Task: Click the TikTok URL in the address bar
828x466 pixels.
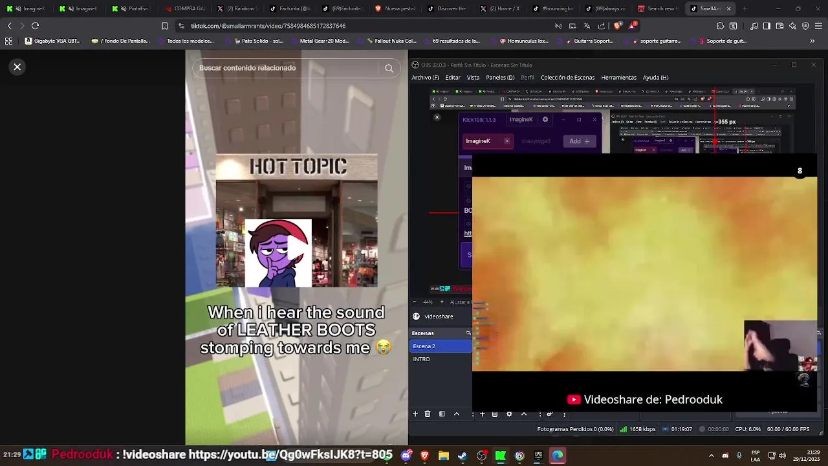Action: (268, 26)
